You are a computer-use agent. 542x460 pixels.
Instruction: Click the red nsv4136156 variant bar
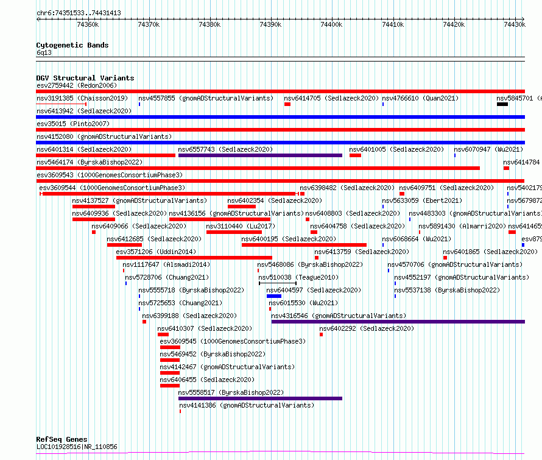coord(220,219)
